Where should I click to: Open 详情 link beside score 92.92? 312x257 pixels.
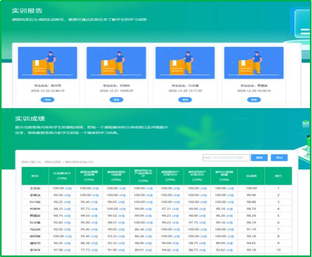coord(67,229)
